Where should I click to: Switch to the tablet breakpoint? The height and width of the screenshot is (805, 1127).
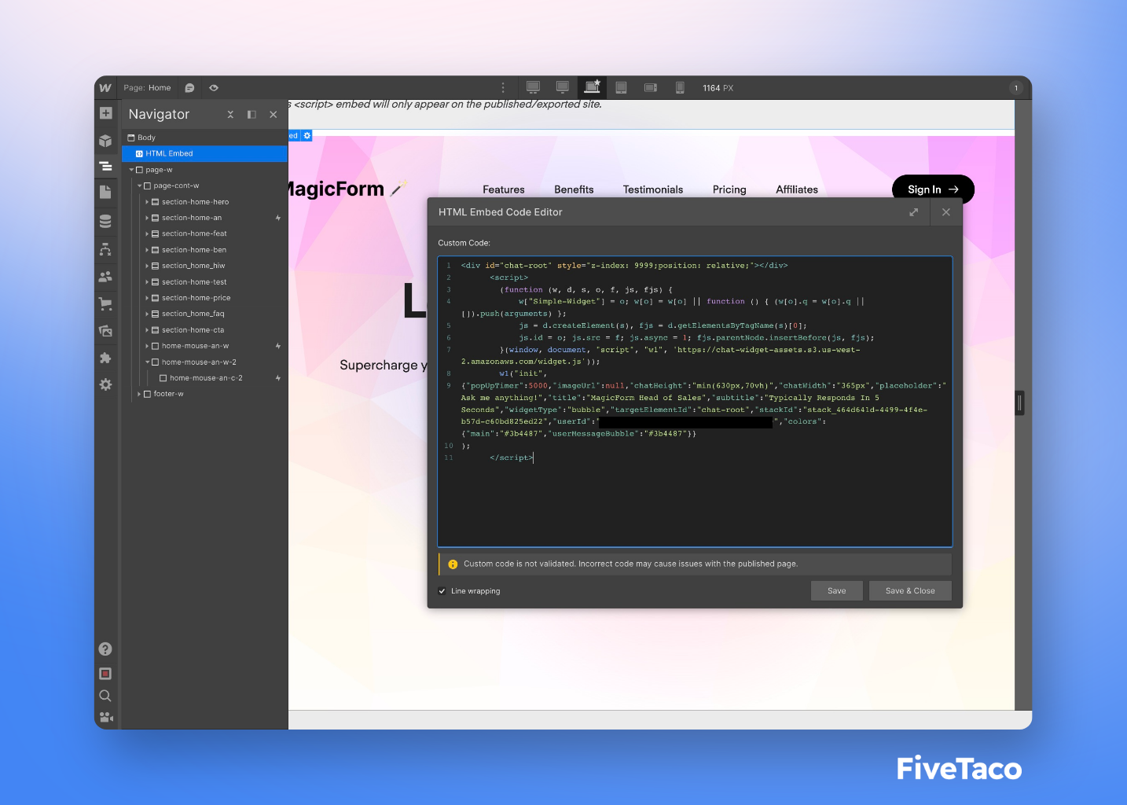pos(621,88)
